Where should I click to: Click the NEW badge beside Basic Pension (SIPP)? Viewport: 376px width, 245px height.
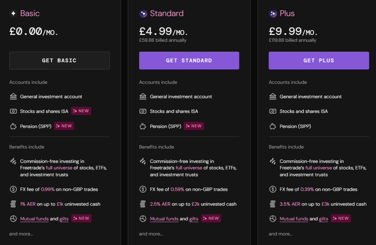(64, 126)
